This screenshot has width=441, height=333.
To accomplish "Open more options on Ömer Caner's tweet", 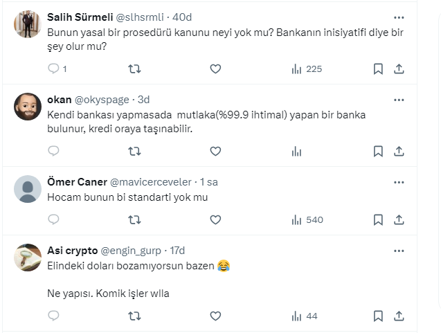I will (399, 182).
